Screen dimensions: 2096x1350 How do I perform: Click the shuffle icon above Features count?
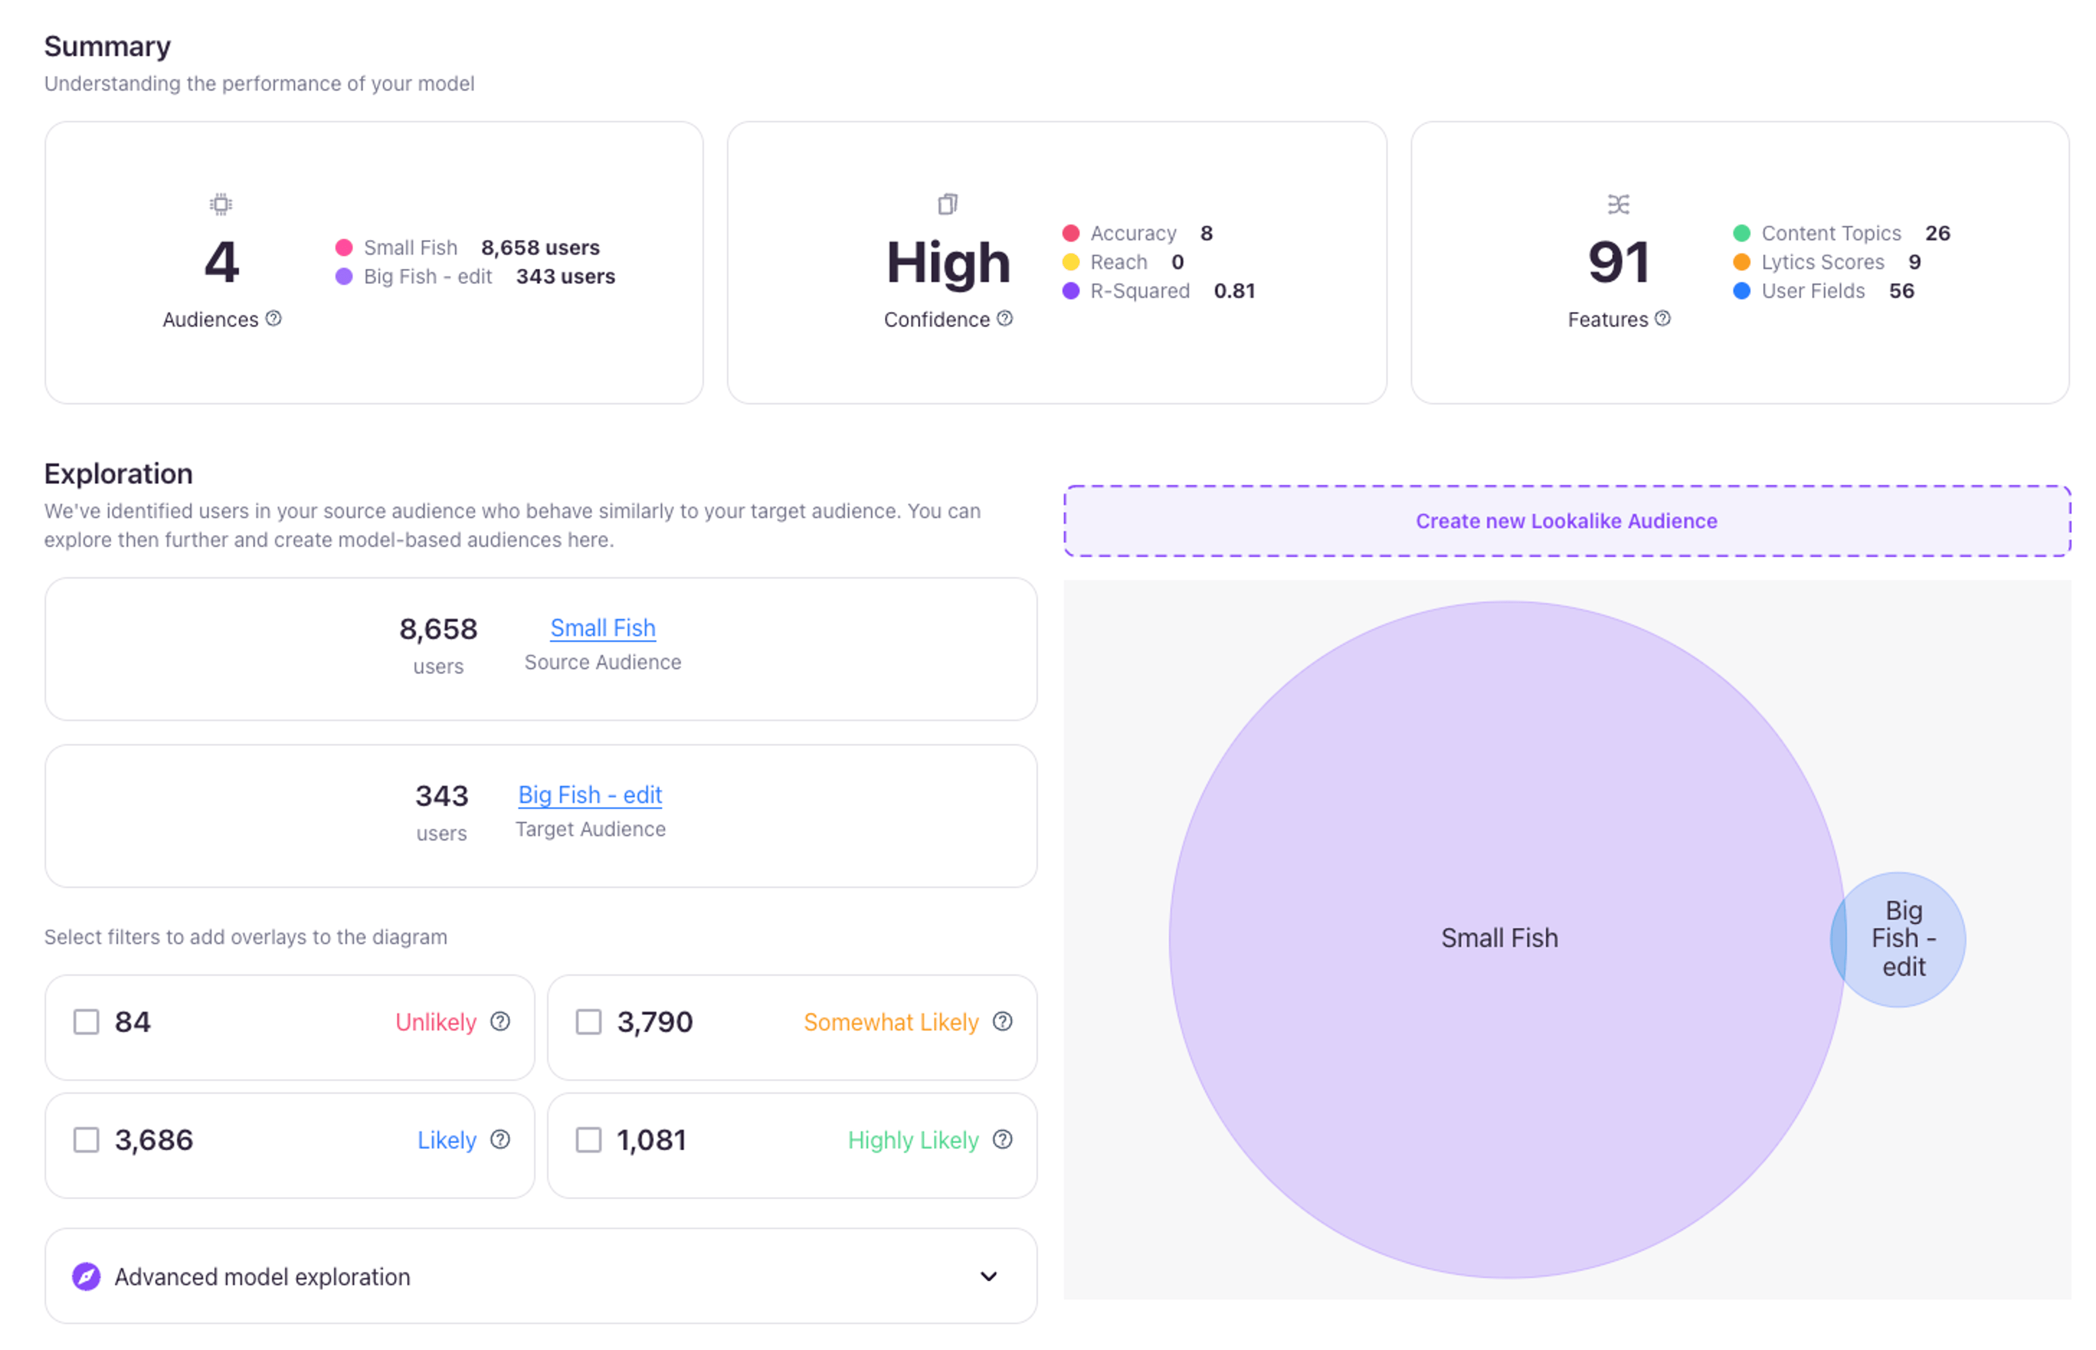click(1618, 204)
